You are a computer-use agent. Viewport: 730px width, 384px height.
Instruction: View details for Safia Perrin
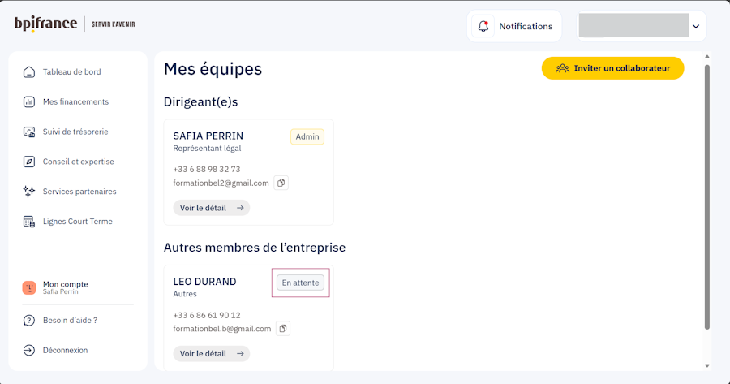click(211, 208)
